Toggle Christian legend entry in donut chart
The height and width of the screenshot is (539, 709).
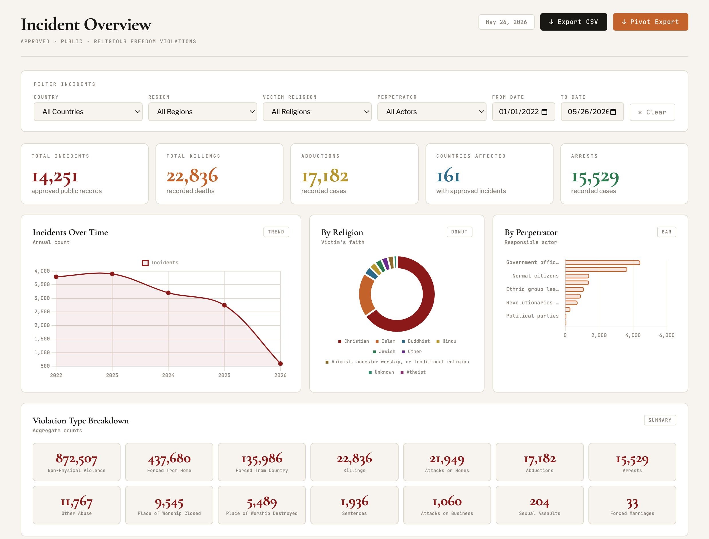tap(354, 341)
